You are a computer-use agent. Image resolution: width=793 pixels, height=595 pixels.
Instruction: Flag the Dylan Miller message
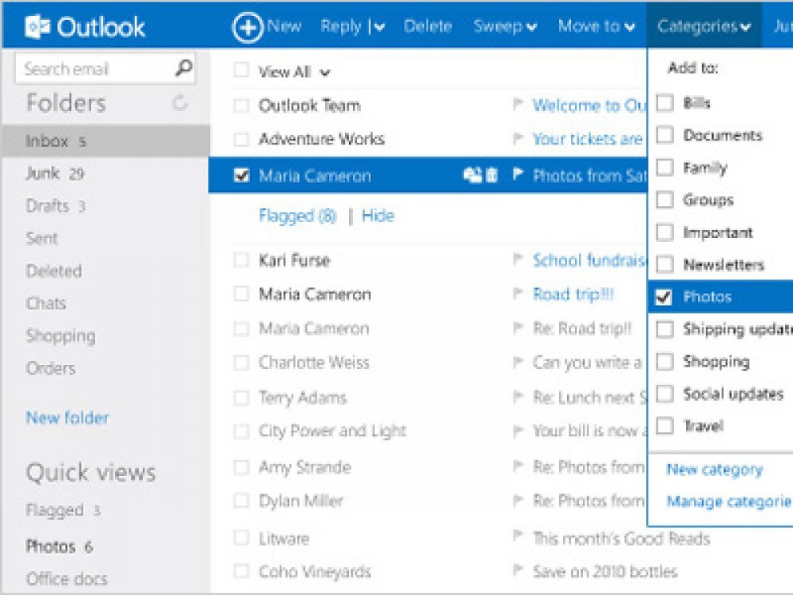coord(517,501)
